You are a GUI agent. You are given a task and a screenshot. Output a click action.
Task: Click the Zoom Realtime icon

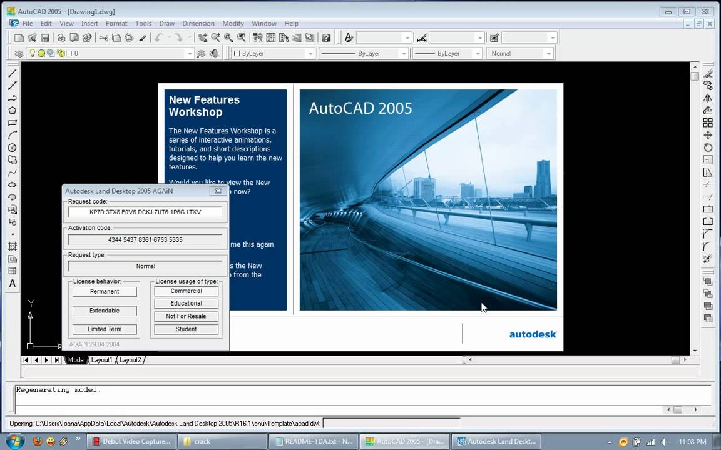[216, 37]
